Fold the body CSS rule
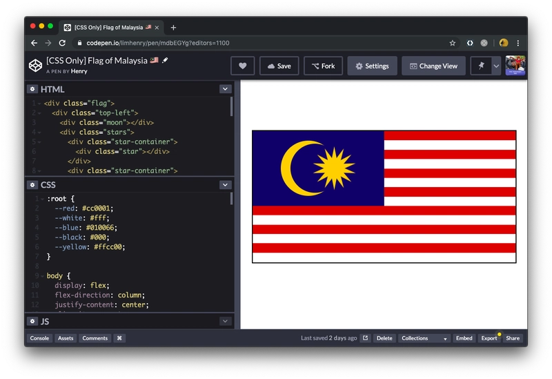Viewport: 552px width, 379px height. [42, 276]
